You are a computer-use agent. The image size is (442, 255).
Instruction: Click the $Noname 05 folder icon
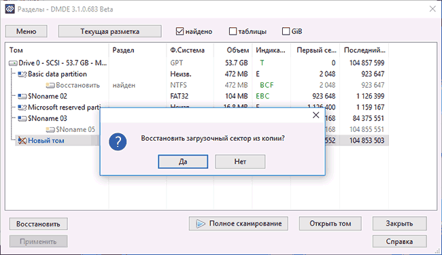pos(50,130)
